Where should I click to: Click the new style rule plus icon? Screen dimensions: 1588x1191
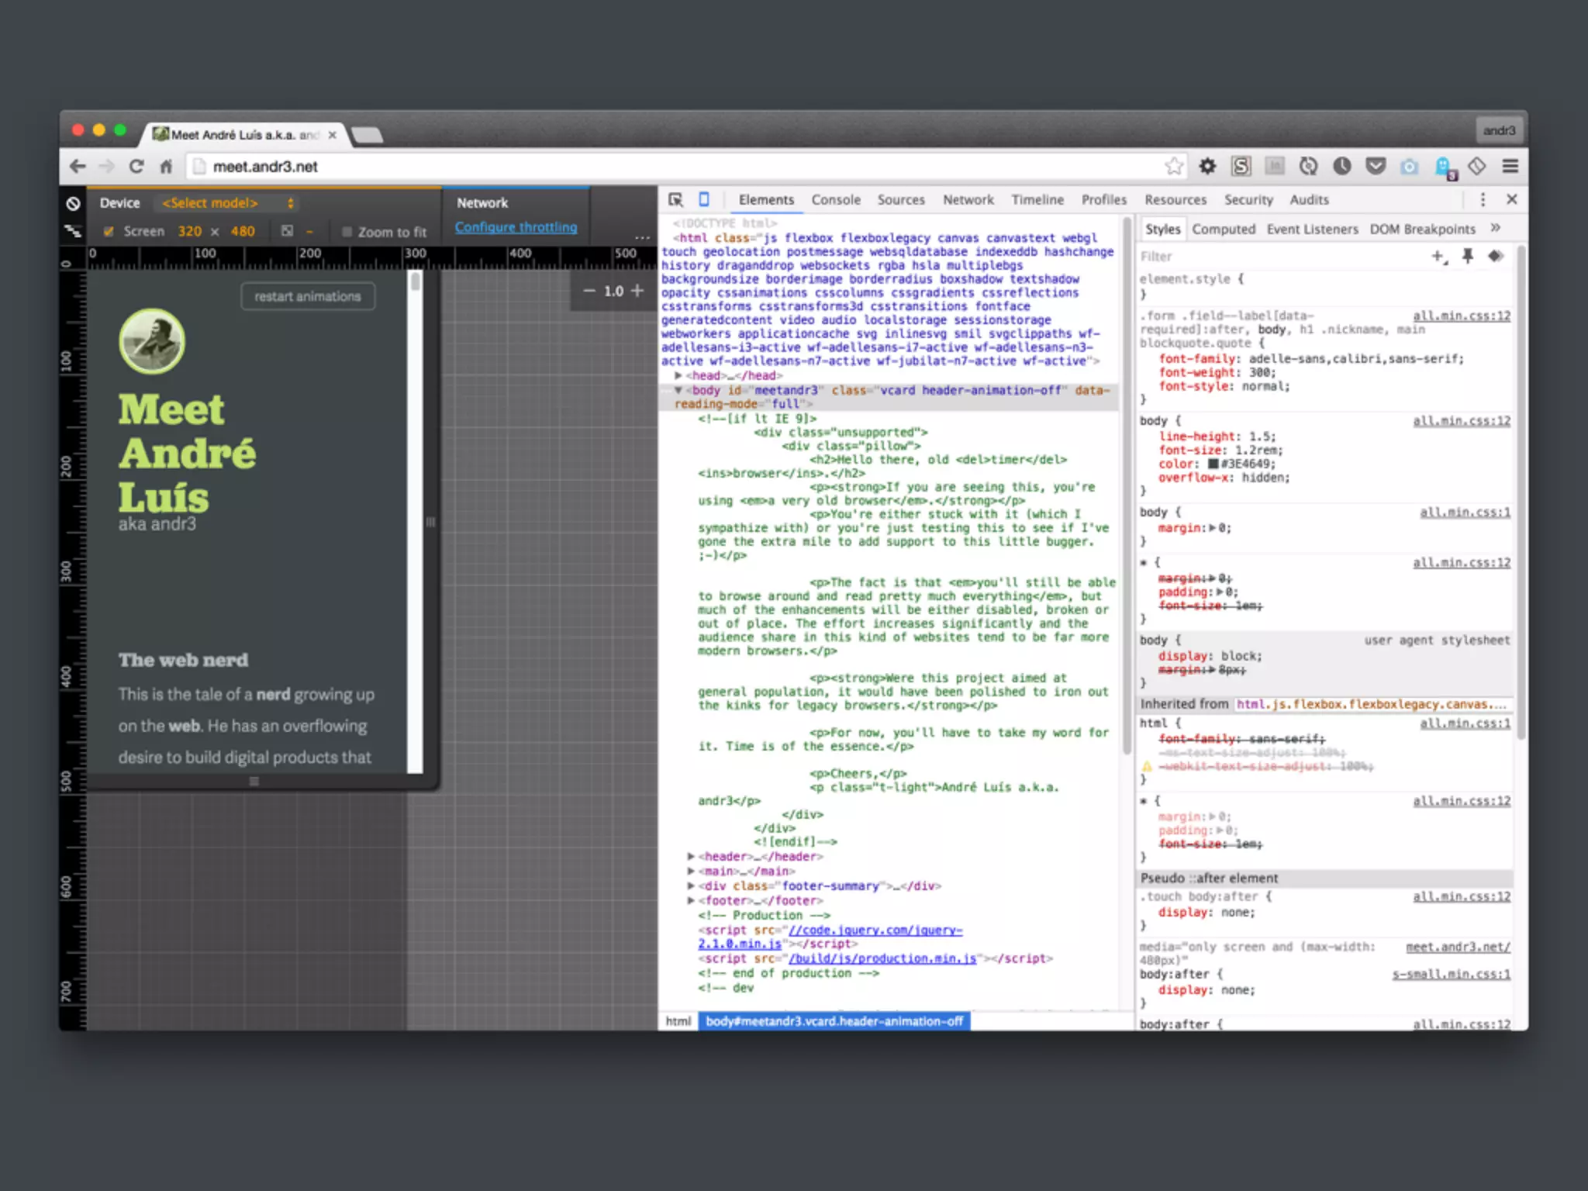pyautogui.click(x=1438, y=256)
